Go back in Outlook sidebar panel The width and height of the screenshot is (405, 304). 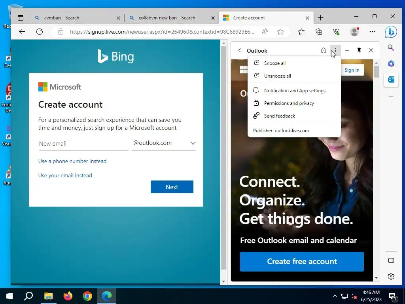239,50
